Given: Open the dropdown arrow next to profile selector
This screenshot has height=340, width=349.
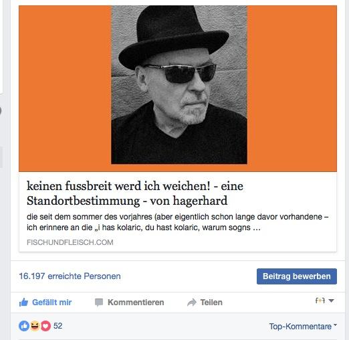Looking at the screenshot, I should click(331, 301).
